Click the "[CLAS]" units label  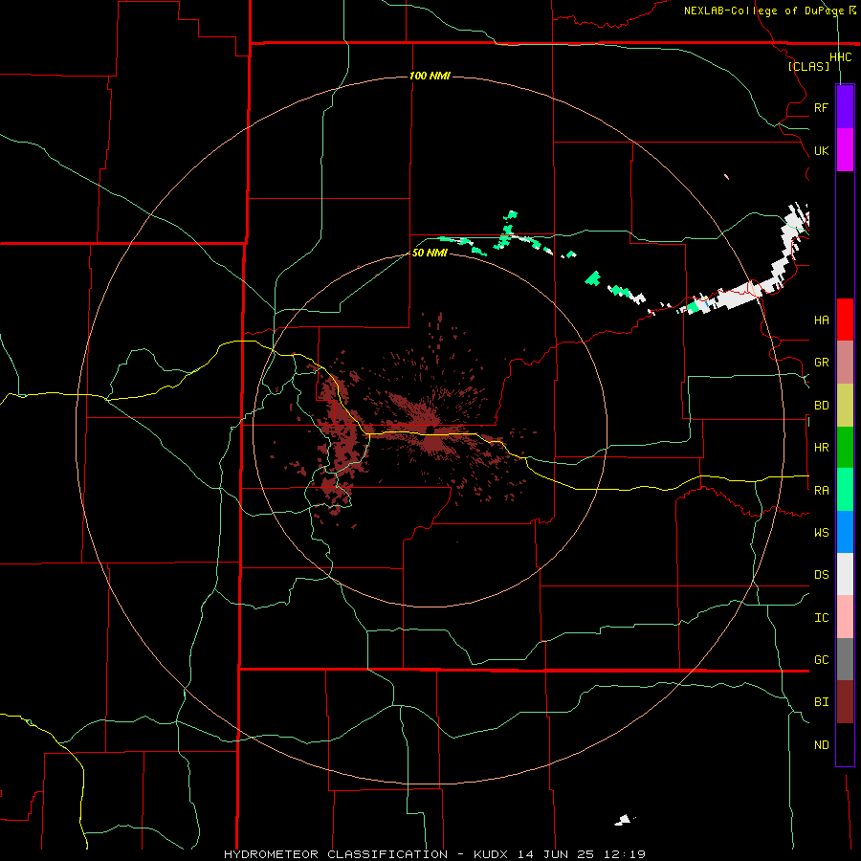tap(808, 66)
